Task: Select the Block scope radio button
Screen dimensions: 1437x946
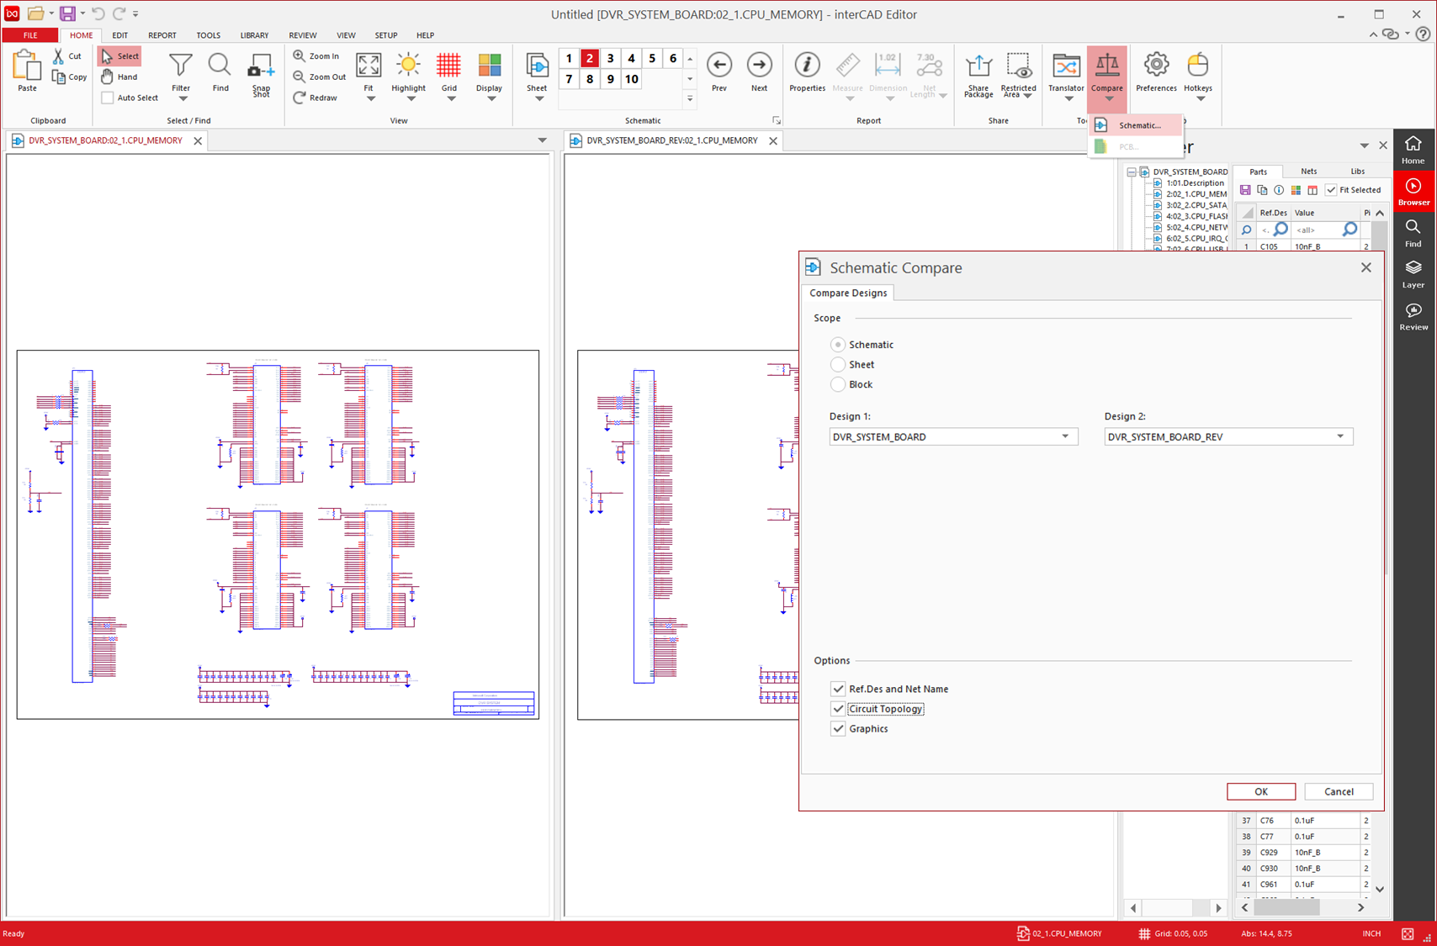Action: 838,384
